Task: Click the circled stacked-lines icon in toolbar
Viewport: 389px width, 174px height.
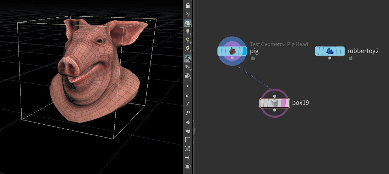Action: pos(188,166)
